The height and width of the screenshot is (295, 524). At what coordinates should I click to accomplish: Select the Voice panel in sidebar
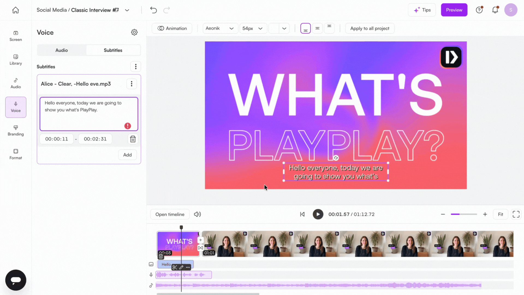16,107
